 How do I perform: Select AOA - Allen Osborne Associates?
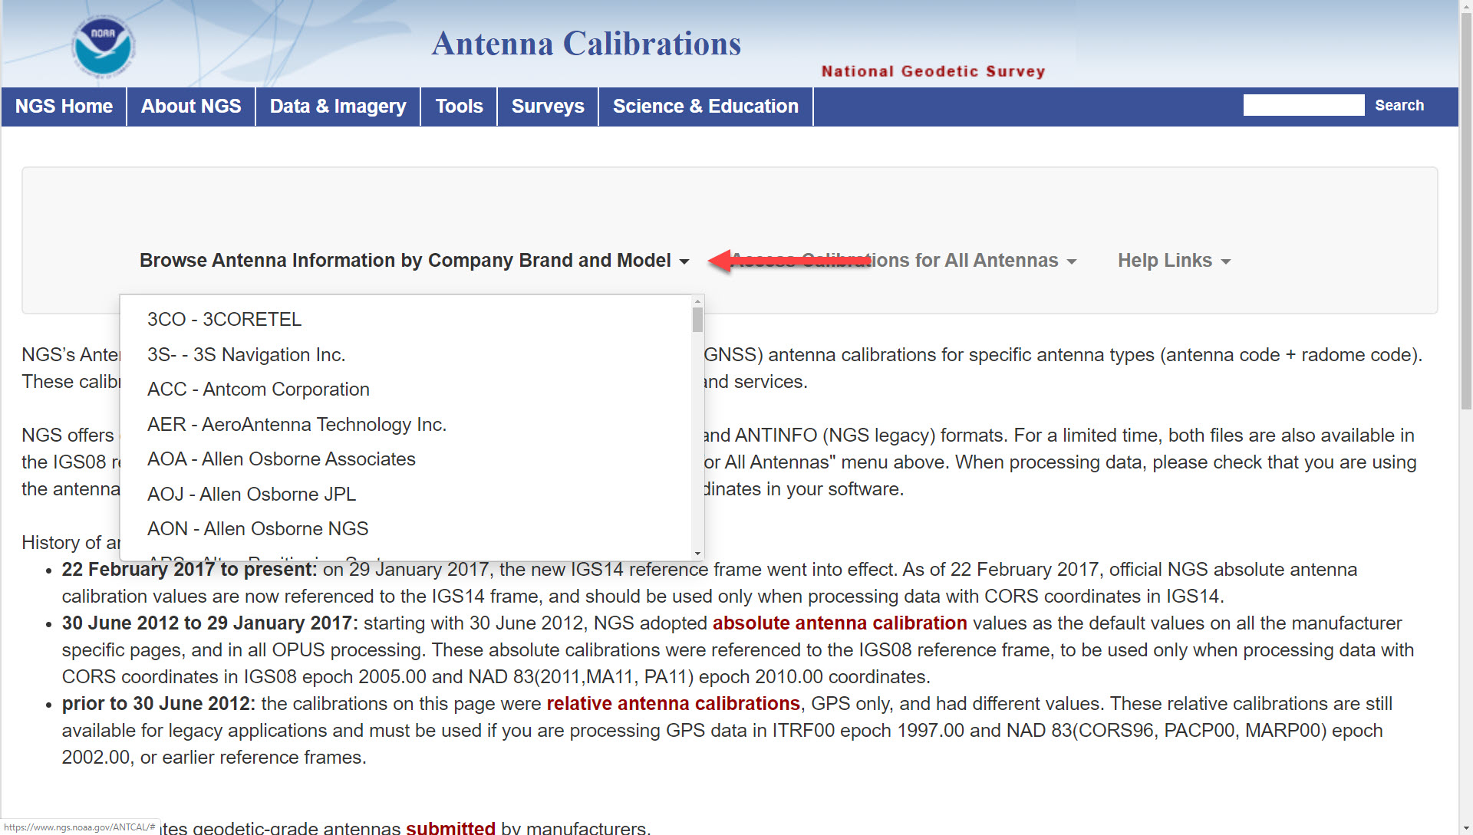pyautogui.click(x=281, y=459)
